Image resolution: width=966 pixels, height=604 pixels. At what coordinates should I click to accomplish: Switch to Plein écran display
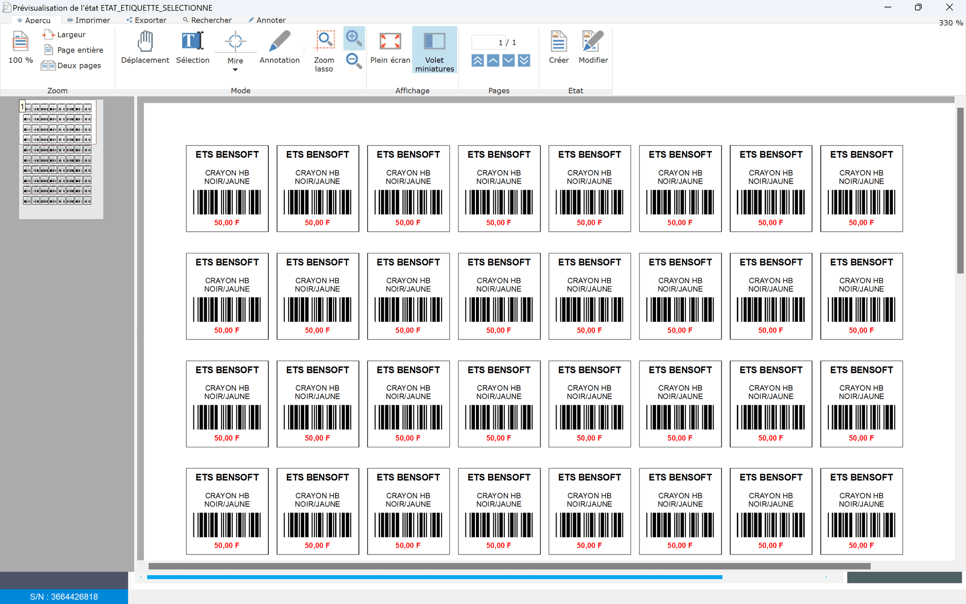[x=390, y=47]
